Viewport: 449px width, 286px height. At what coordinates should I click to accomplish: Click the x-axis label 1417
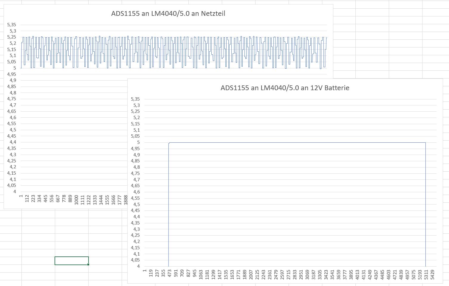coord(220,275)
